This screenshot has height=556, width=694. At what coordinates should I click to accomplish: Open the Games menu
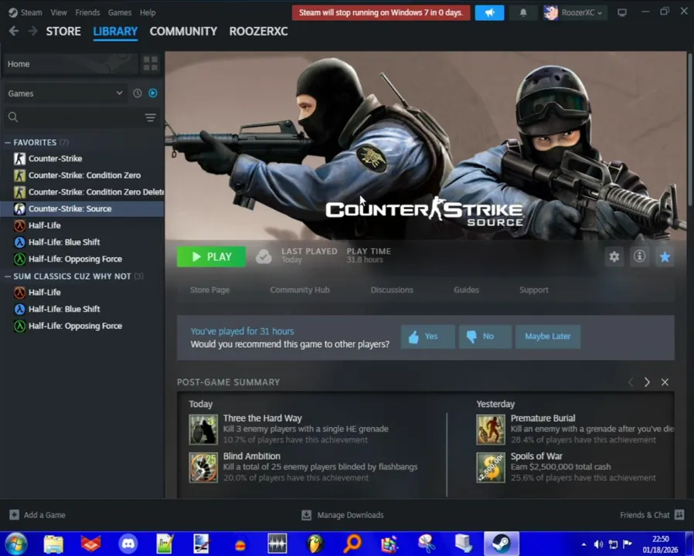(120, 12)
